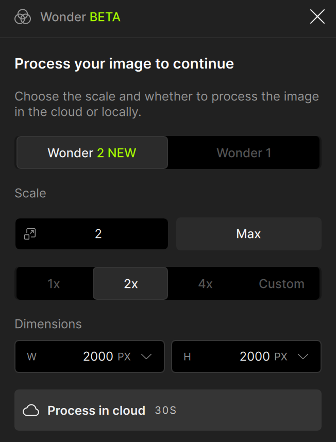The image size is (336, 442).
Task: Click the green BETA label in the title
Action: [x=105, y=17]
